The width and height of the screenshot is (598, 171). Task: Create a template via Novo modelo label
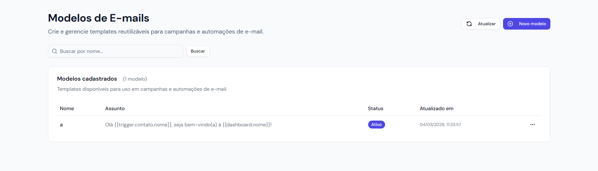click(532, 24)
